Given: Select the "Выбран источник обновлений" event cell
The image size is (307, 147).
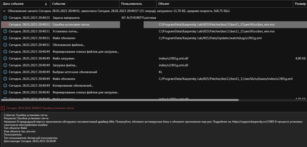Looking at the screenshot, I should point(75,72).
